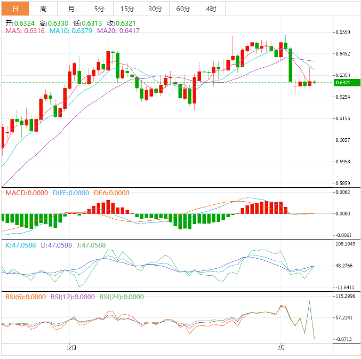Click the K:47.0588 KDJ label
The width and height of the screenshot is (361, 359).
19,245
